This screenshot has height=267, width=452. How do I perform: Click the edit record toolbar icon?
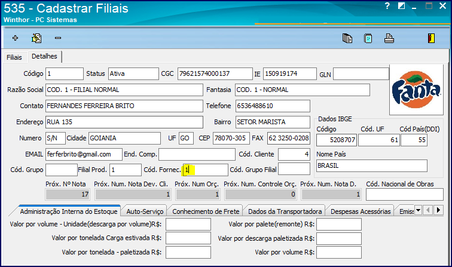(36, 38)
